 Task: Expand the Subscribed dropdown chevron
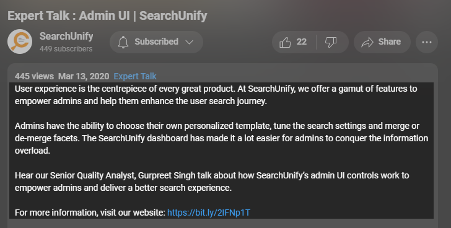tap(190, 42)
